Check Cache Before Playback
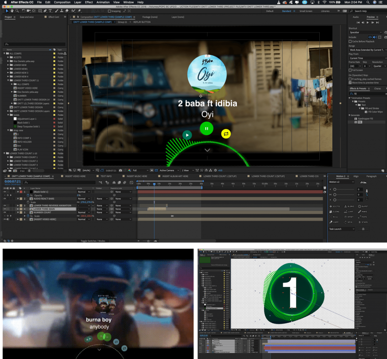 coord(350,42)
